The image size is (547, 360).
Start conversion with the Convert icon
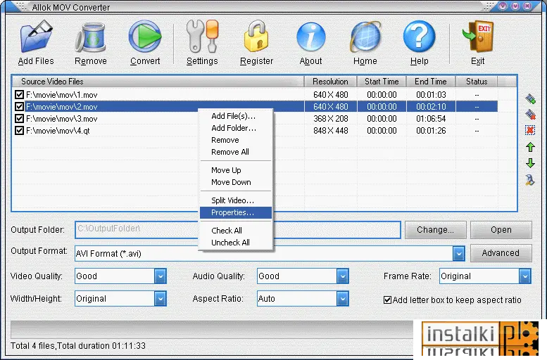(145, 37)
